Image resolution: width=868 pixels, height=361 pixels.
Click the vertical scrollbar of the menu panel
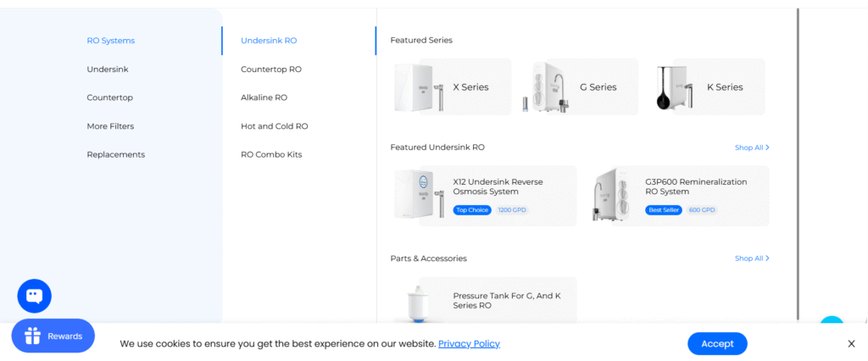(798, 164)
